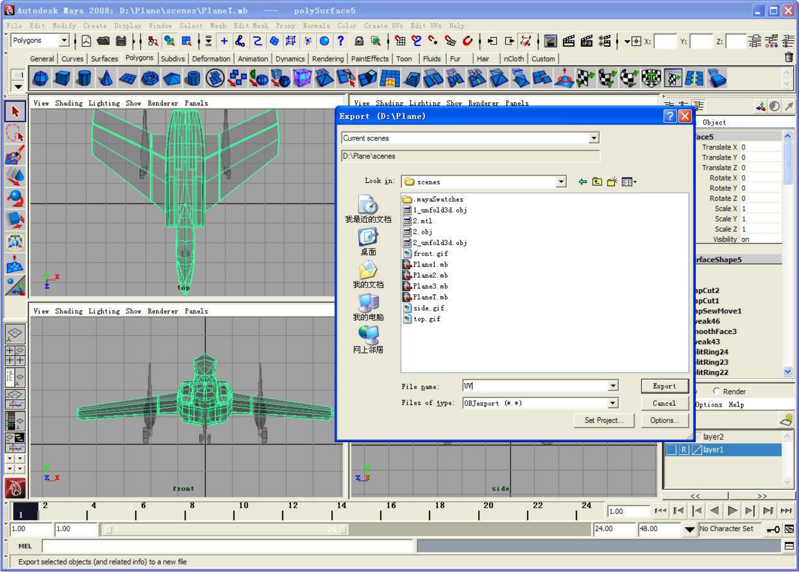Go up one folder level in Export dialog
The height and width of the screenshot is (572, 799).
click(597, 182)
